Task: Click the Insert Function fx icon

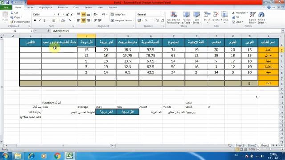Action: tap(48, 31)
